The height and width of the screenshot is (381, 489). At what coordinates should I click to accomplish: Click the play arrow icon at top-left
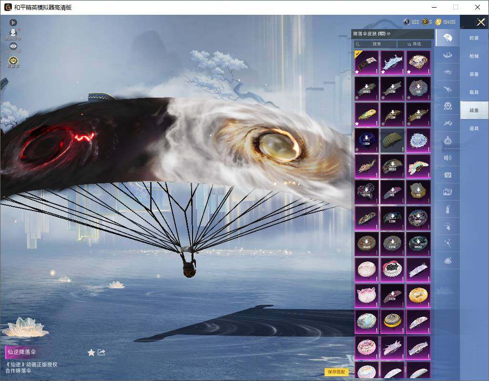click(13, 22)
